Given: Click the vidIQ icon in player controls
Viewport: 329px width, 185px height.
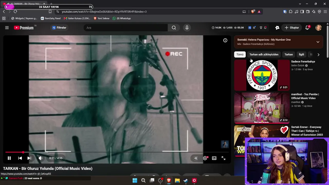Looking at the screenshot, I should 196,158.
